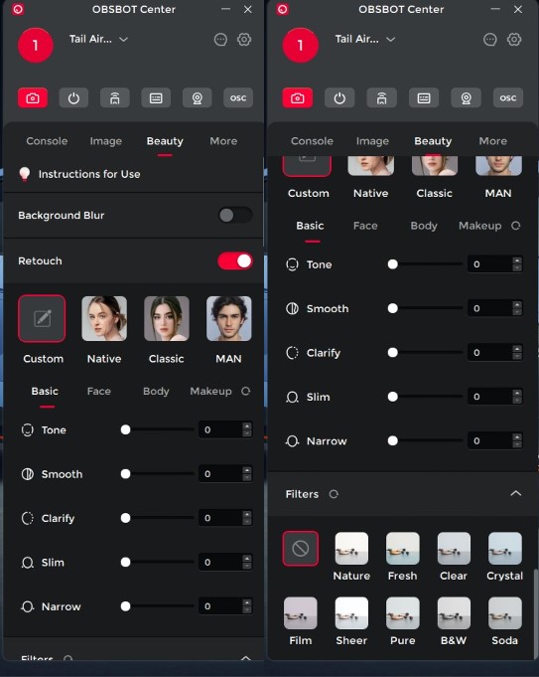Click the webcam icon in right window toolbar
Viewport: 539px width, 677px height.
point(466,98)
